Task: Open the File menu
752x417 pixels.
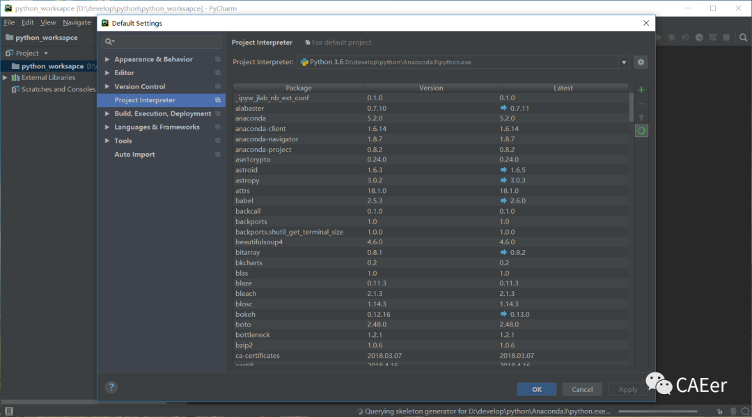Action: (x=9, y=22)
